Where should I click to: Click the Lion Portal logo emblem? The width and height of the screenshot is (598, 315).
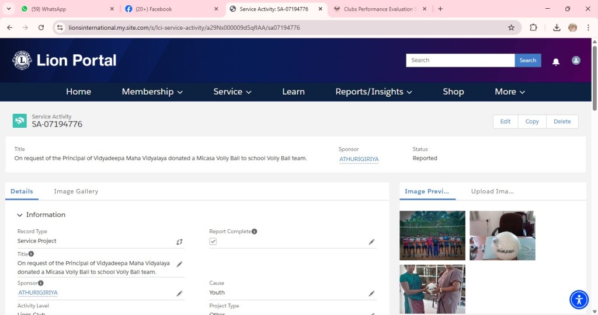click(x=22, y=60)
